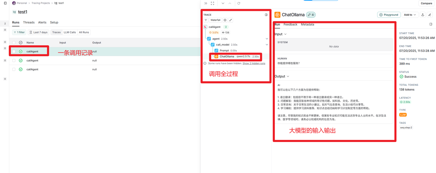Click the Personal workspace avatar icon

coord(14,3)
